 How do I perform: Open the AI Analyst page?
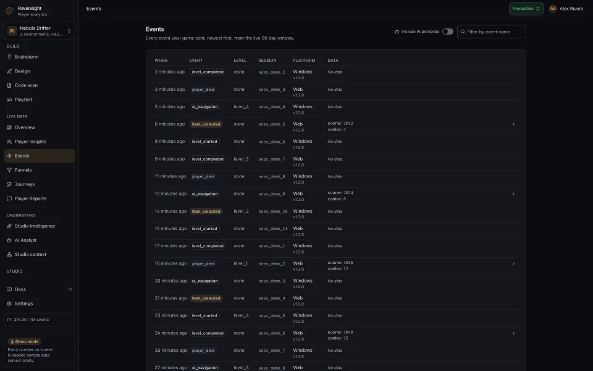click(40, 240)
